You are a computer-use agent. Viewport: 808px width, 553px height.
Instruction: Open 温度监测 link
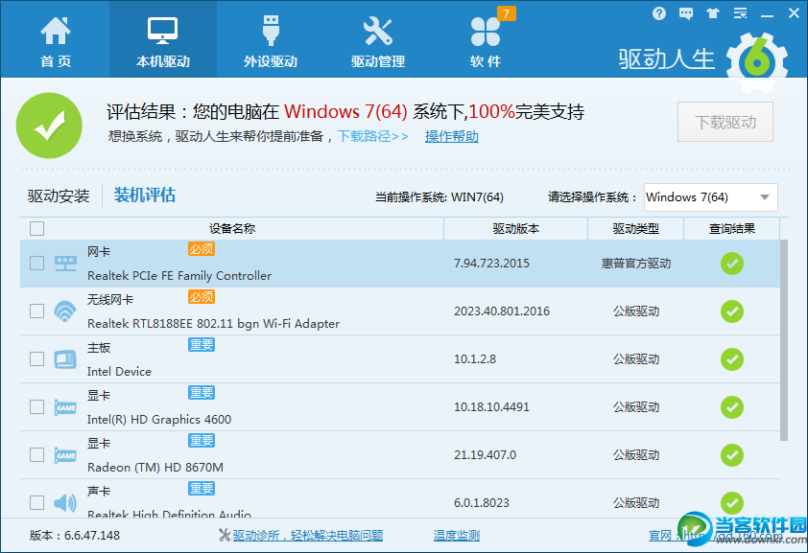point(456,536)
